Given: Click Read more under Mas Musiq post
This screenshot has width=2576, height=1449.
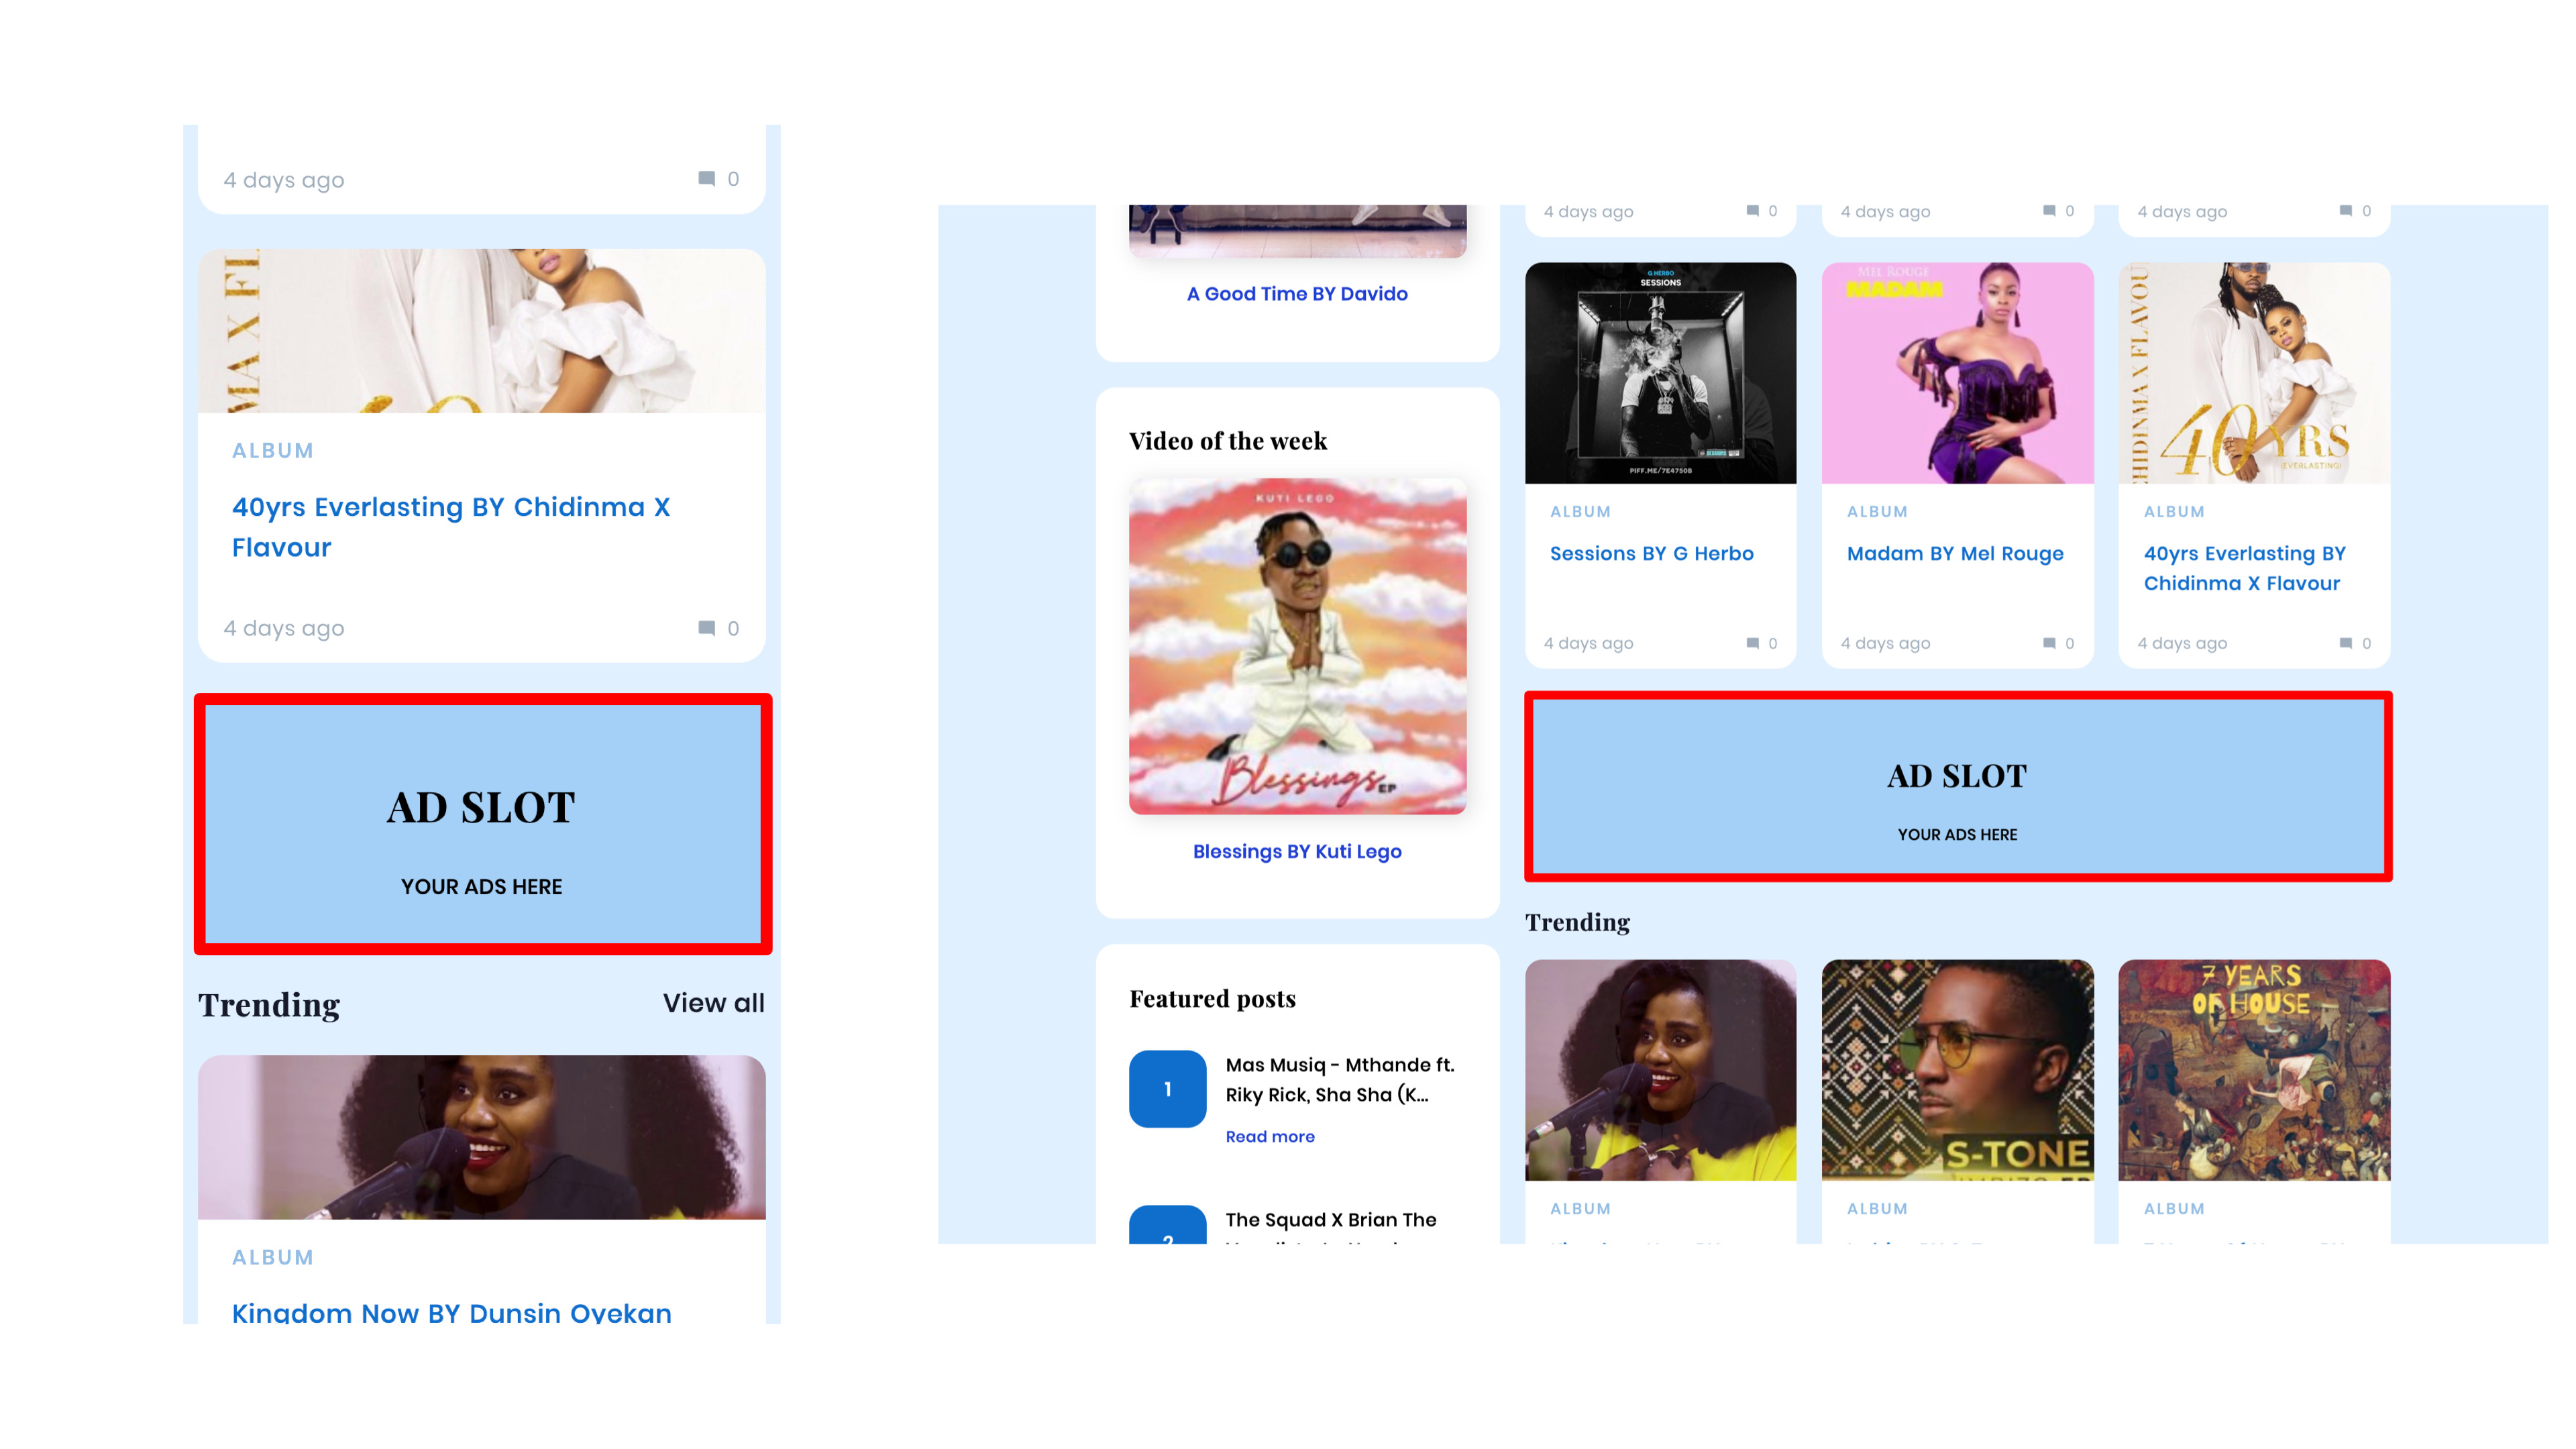Looking at the screenshot, I should [1270, 1136].
